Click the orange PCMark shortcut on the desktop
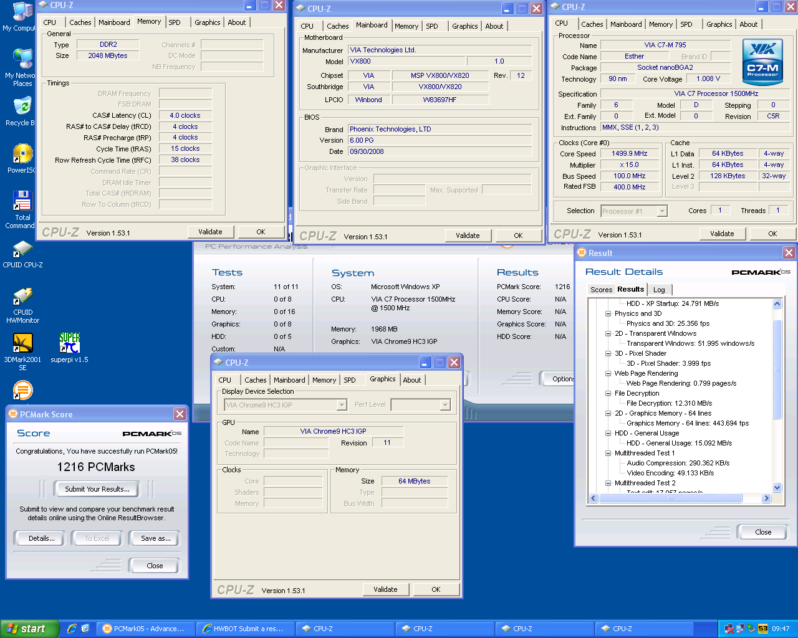The width and height of the screenshot is (798, 638). [22, 391]
